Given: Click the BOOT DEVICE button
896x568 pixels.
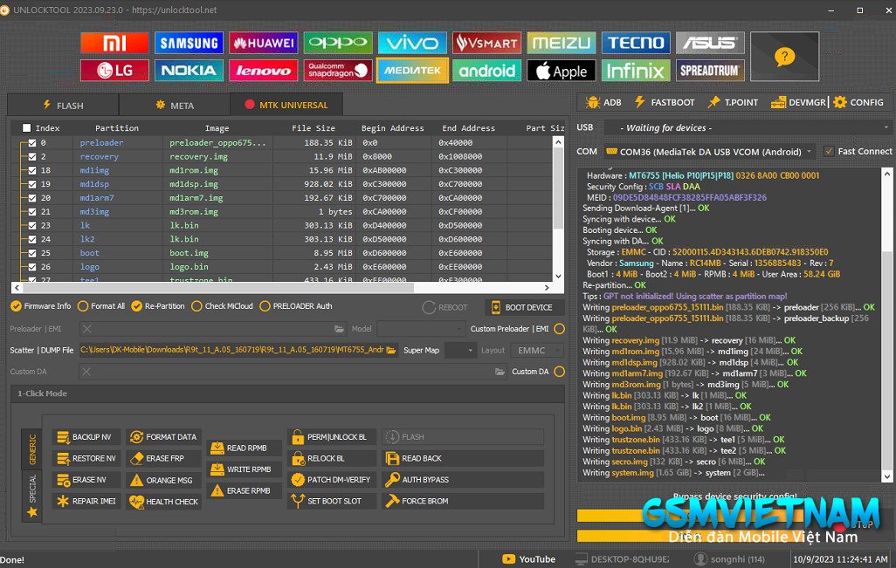Looking at the screenshot, I should coord(525,307).
